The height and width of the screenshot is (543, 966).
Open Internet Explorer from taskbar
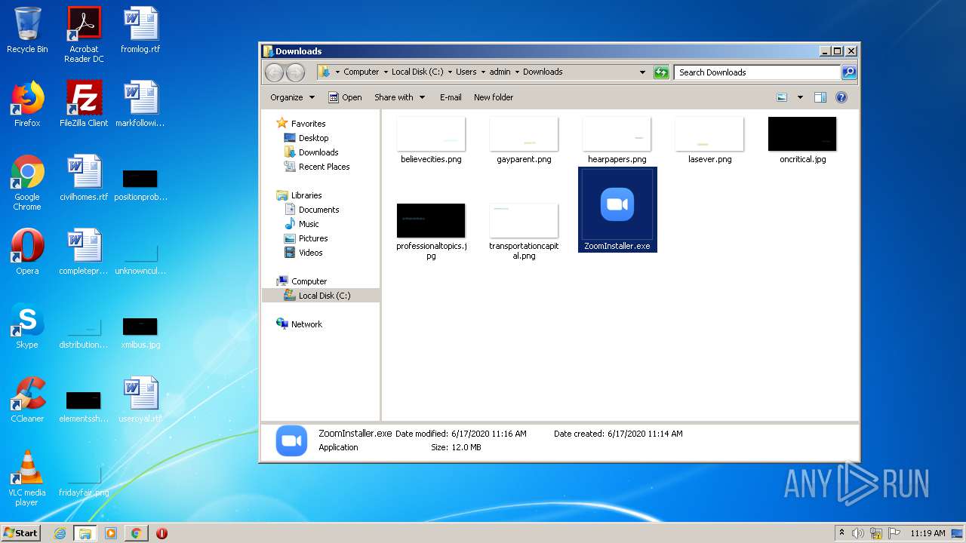tap(60, 533)
